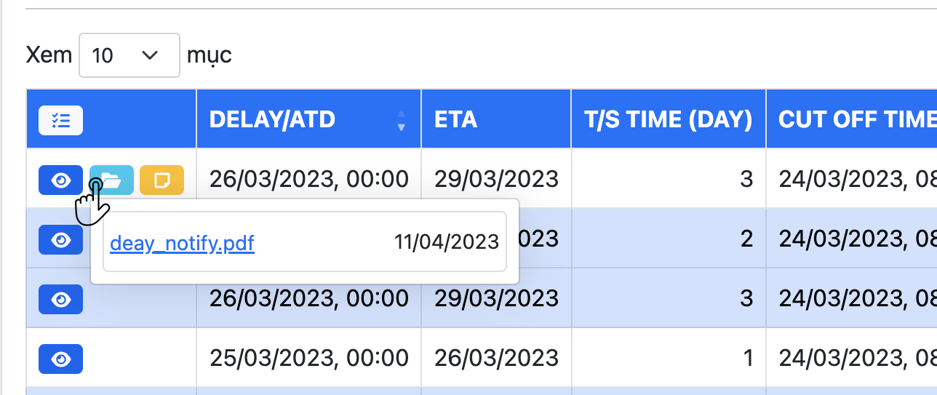
Task: Select the 26/03/2023 ETA cell
Action: point(496,358)
